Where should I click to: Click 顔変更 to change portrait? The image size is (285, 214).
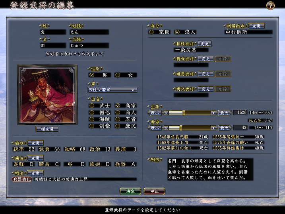tap(47, 129)
